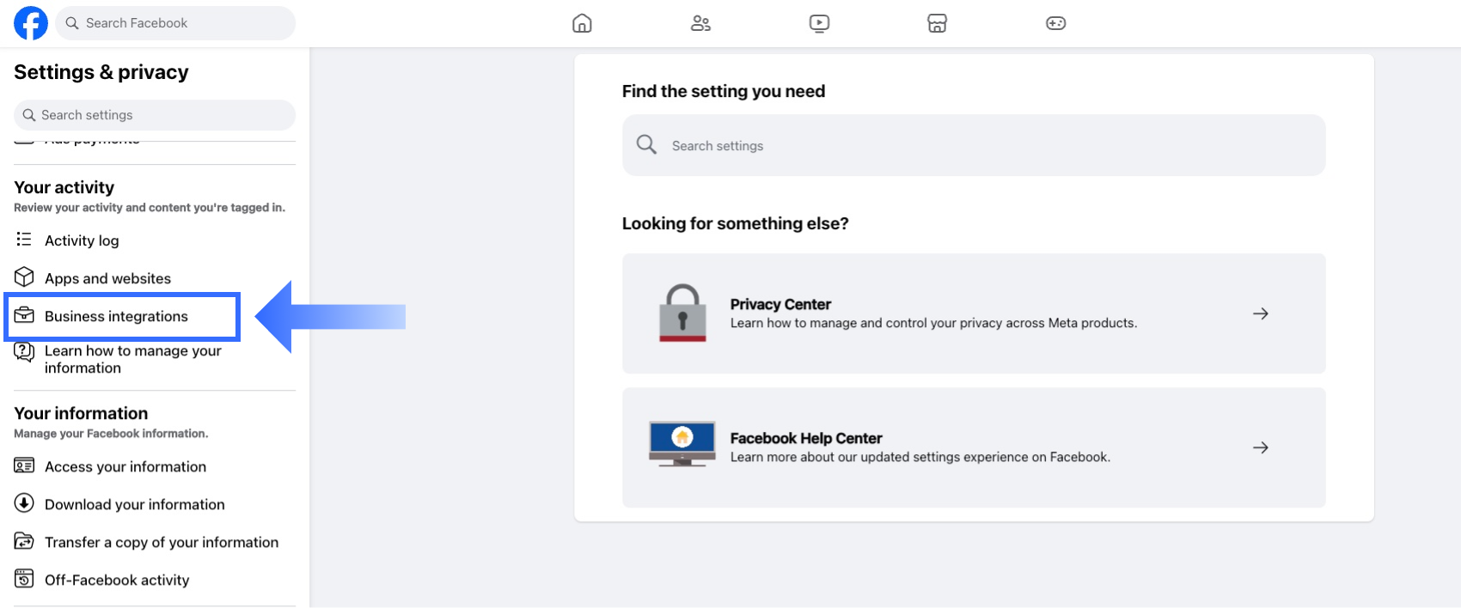Expand Facebook Help Center using its arrow
Viewport: 1461px width, 608px height.
pos(1260,447)
